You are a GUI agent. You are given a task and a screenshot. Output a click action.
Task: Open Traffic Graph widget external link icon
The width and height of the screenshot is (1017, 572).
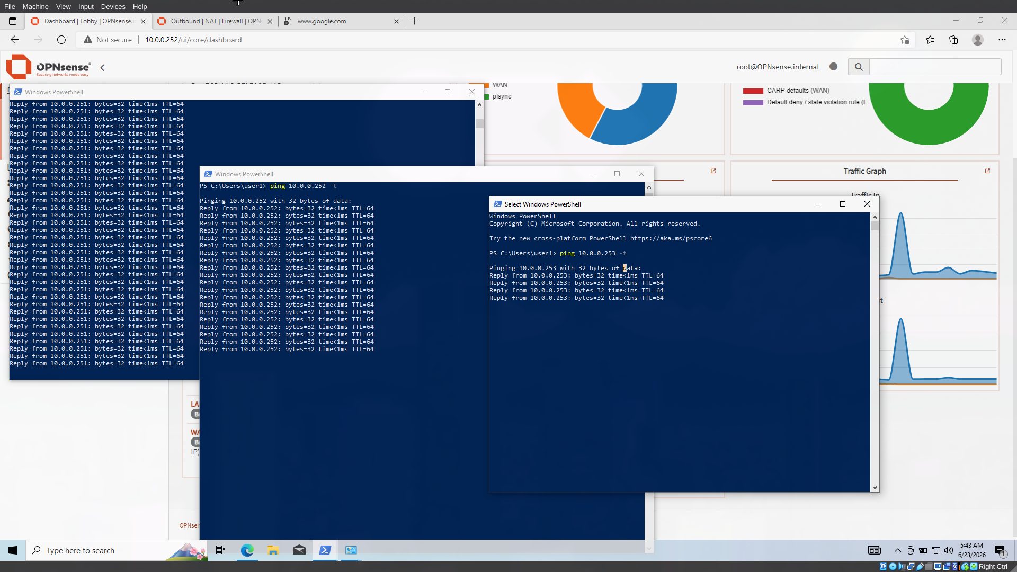(x=987, y=171)
